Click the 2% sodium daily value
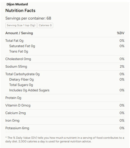This screenshot has width=130, height=148. 122,67
